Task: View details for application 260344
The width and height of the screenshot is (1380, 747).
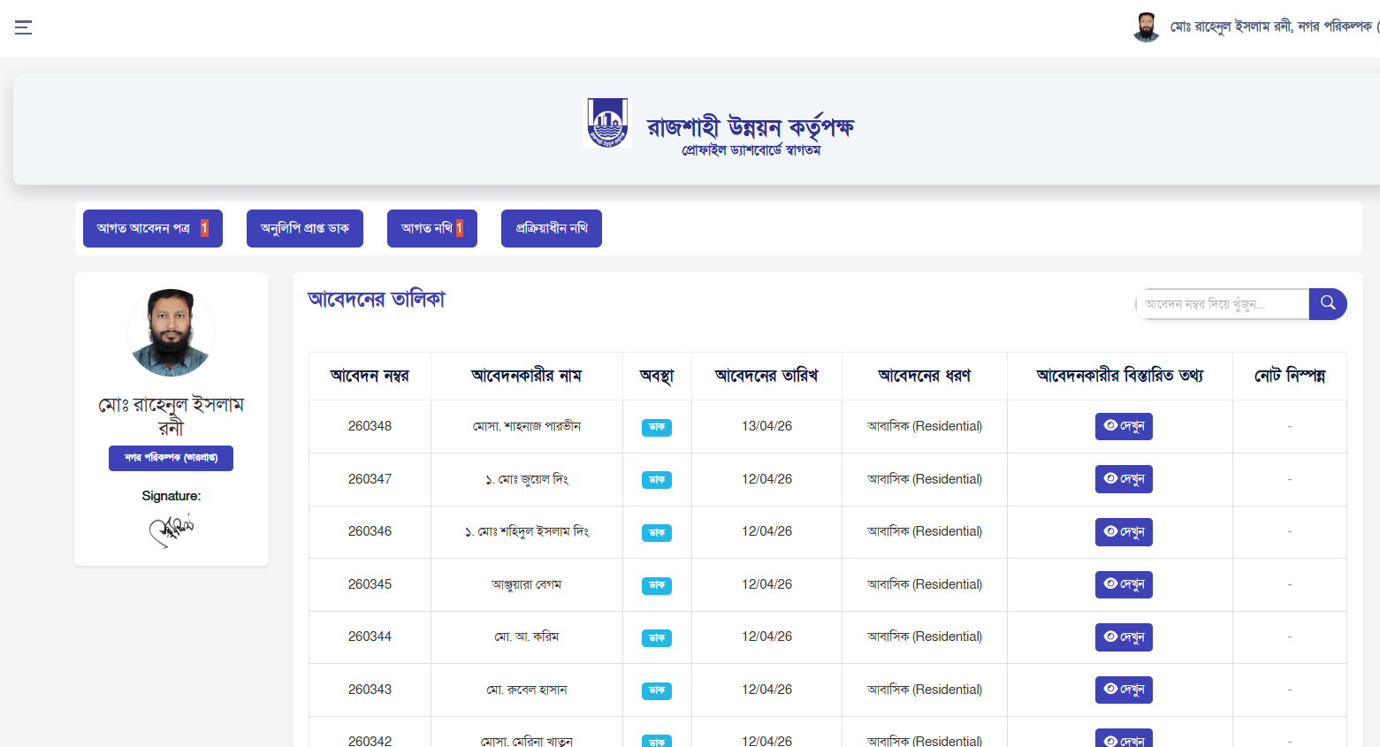Action: [1123, 636]
